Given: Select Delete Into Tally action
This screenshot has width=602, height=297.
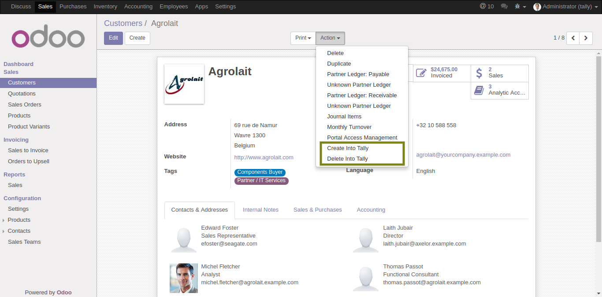Looking at the screenshot, I should tap(362, 159).
